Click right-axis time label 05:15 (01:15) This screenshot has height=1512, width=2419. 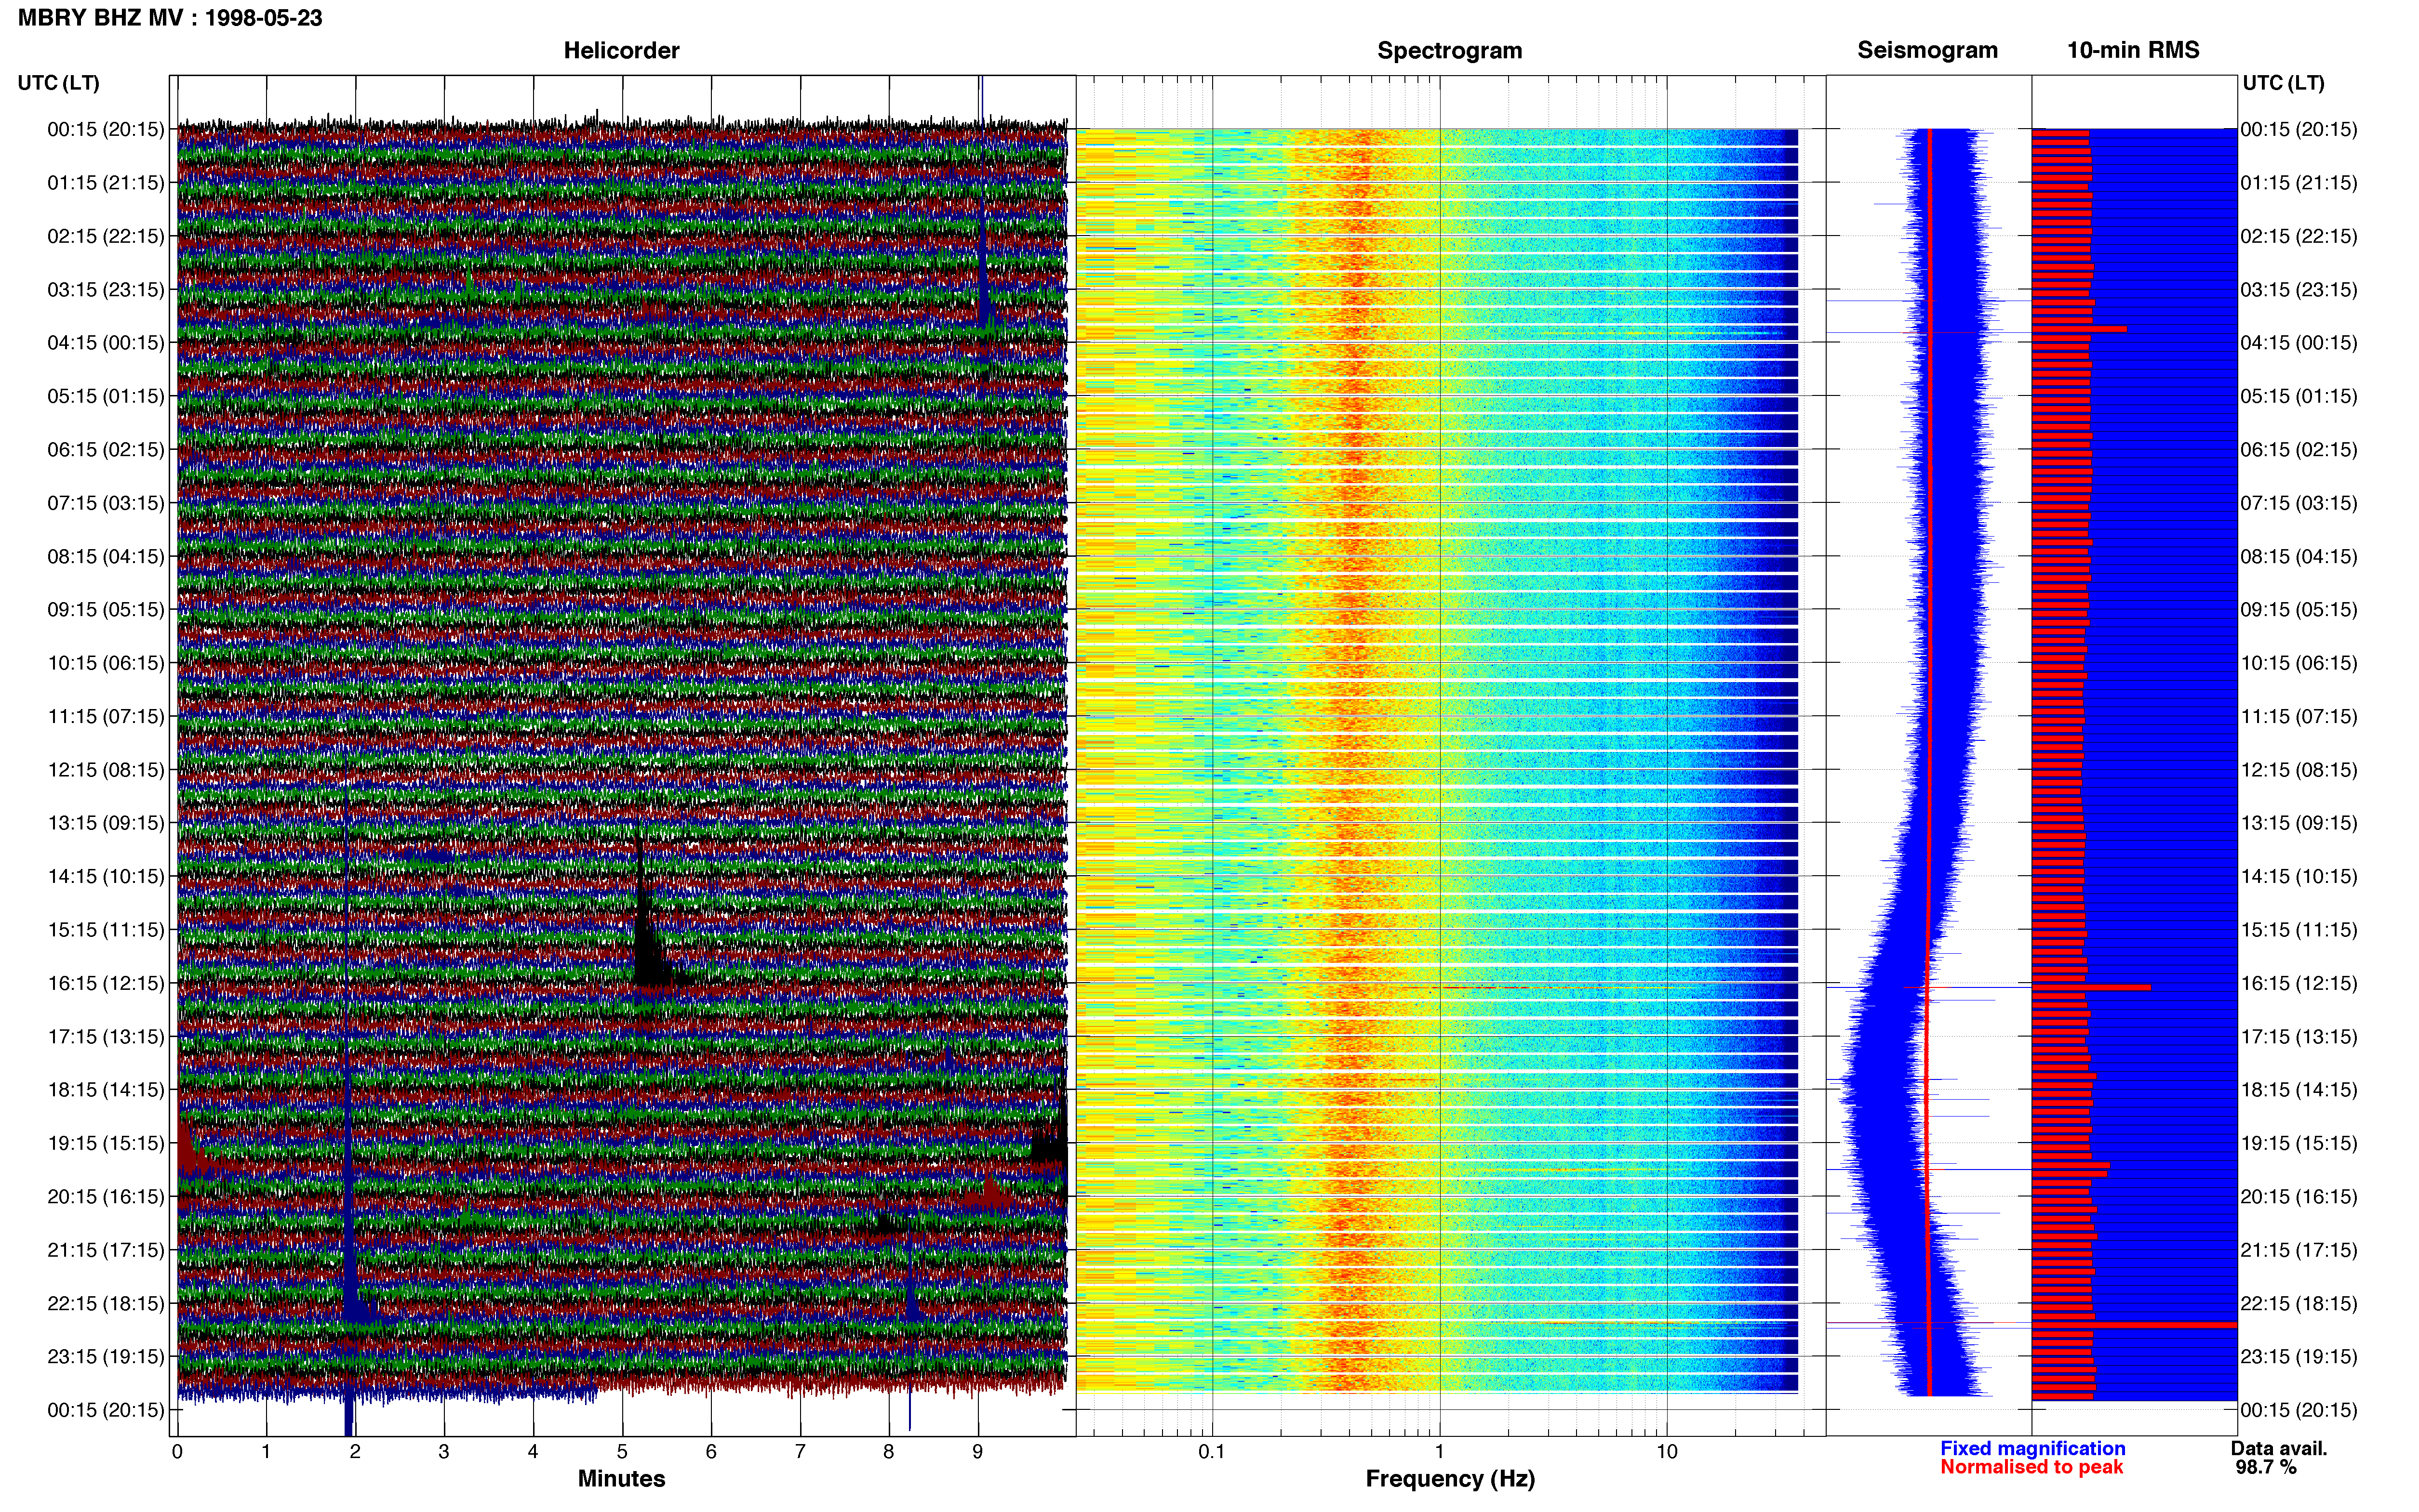[x=2299, y=396]
